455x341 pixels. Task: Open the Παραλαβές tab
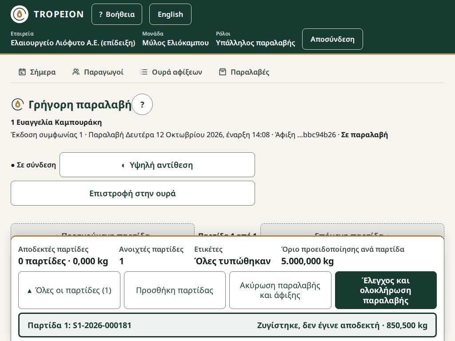click(x=244, y=72)
